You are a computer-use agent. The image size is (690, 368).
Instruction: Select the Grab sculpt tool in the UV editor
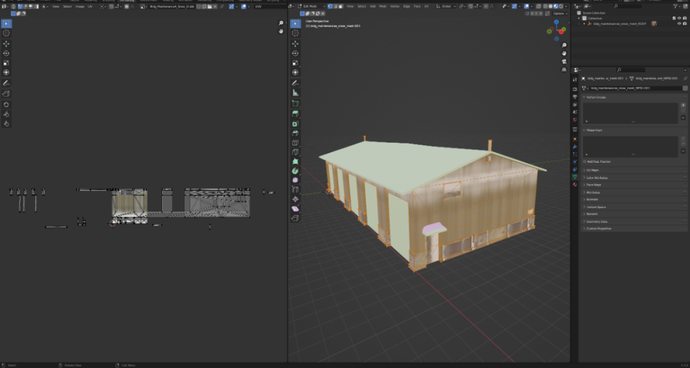(6, 104)
